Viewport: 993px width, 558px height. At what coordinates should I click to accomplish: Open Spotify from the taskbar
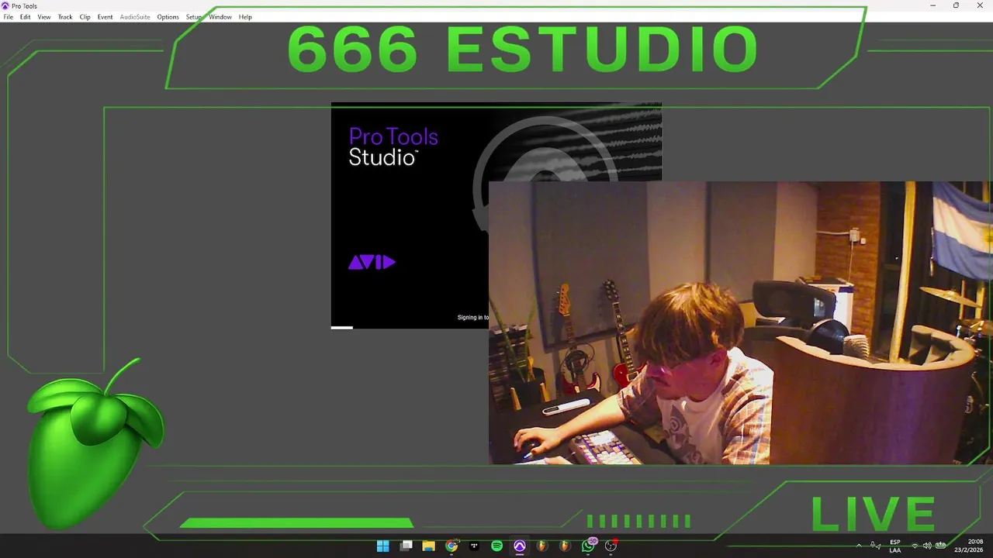coord(496,546)
